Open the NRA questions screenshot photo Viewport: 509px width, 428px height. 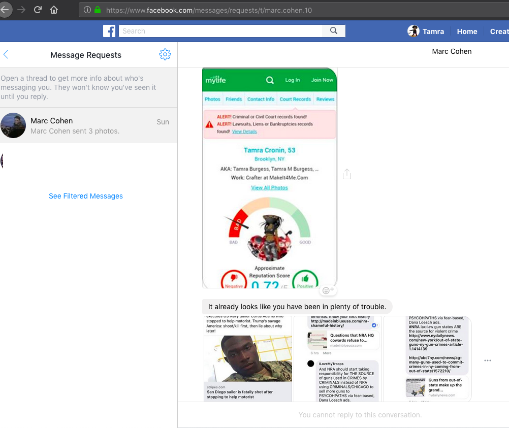tap(338, 358)
